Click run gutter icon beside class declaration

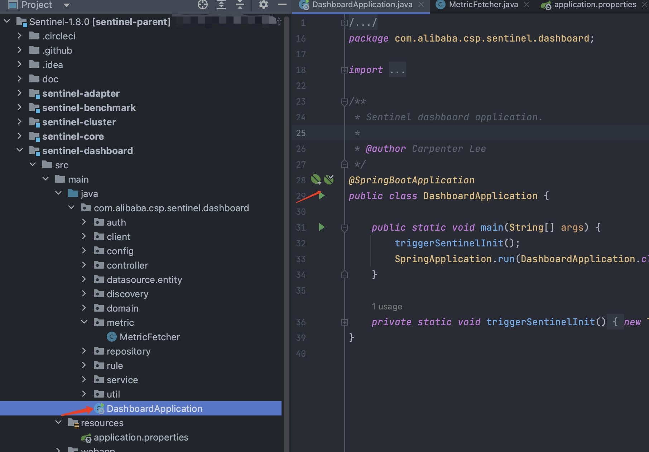(x=322, y=196)
